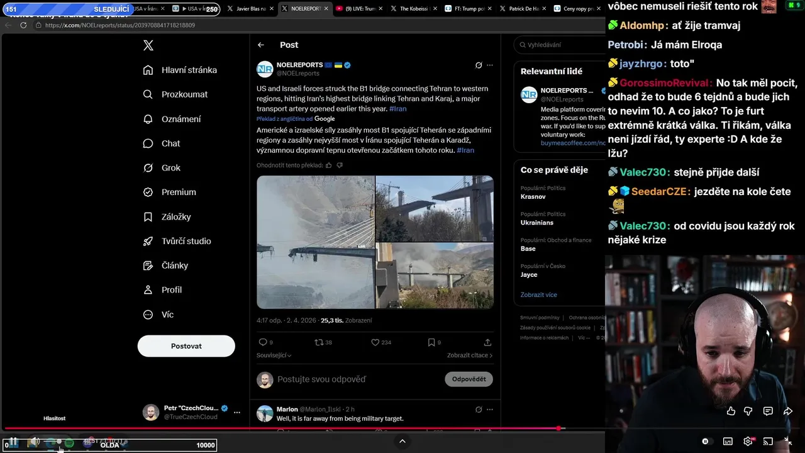The image size is (805, 453).
Task: Open buymeacoffee.com link in profile card
Action: 572,143
